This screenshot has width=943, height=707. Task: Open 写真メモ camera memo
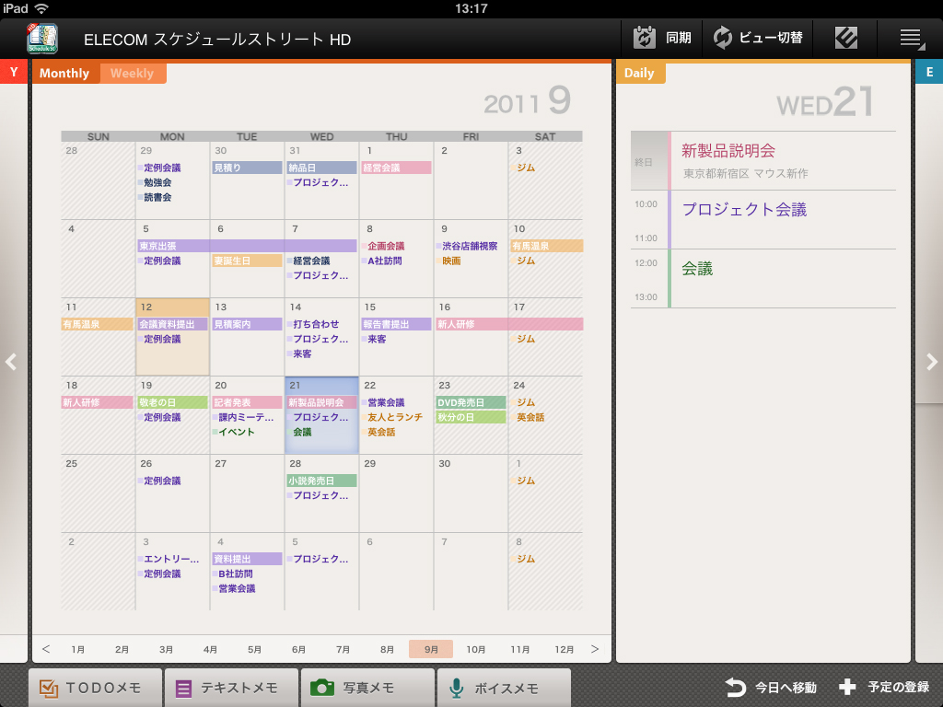[x=367, y=688]
